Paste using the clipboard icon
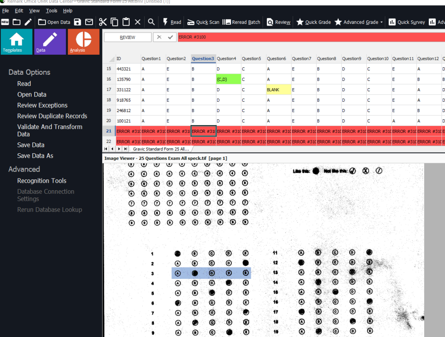The height and width of the screenshot is (337, 445). (x=126, y=22)
